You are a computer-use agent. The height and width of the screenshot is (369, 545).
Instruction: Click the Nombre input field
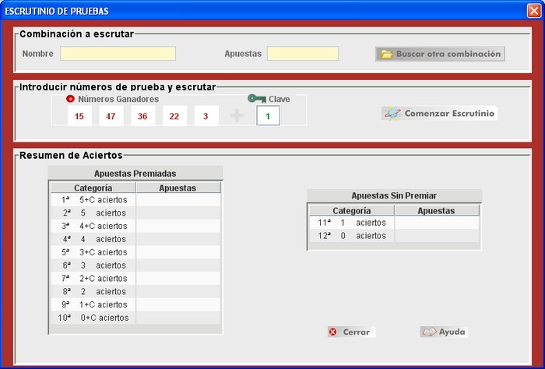pyautogui.click(x=118, y=54)
